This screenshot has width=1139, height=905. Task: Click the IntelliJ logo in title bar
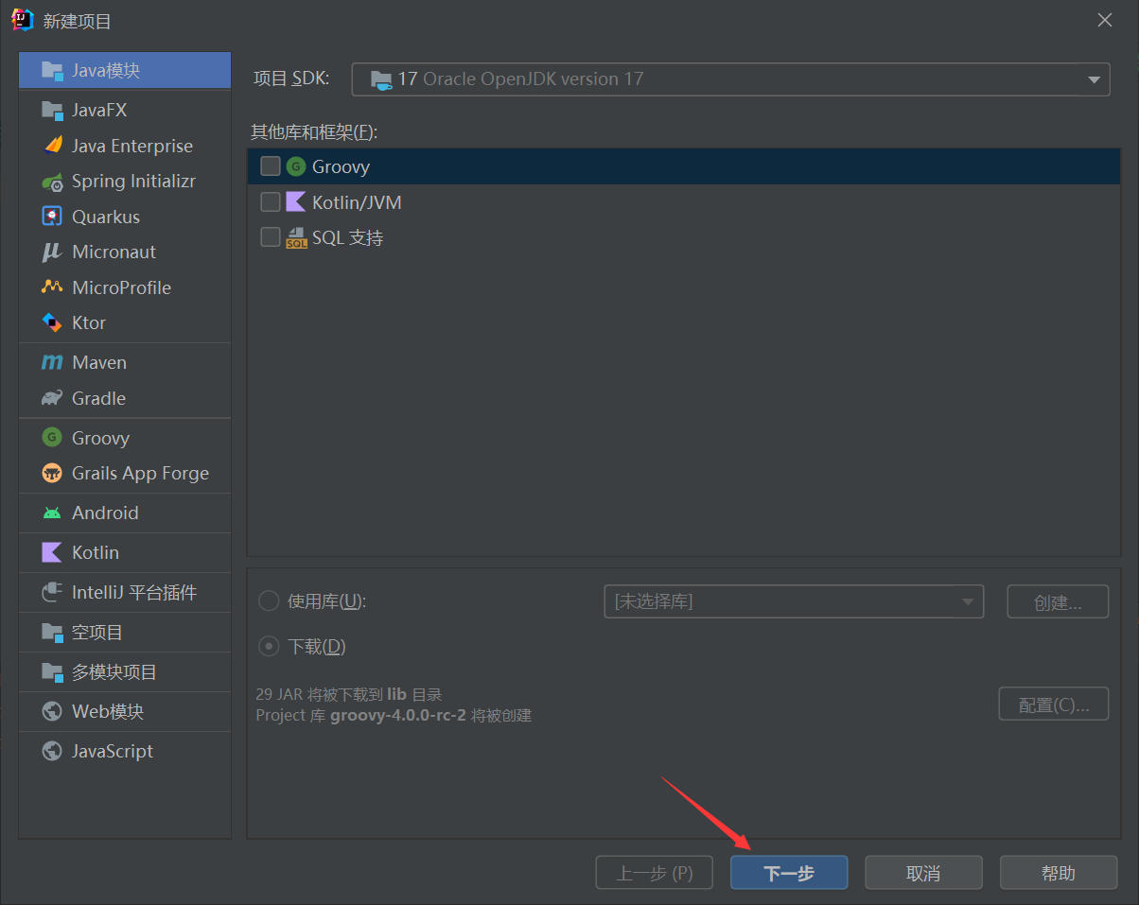(x=23, y=20)
